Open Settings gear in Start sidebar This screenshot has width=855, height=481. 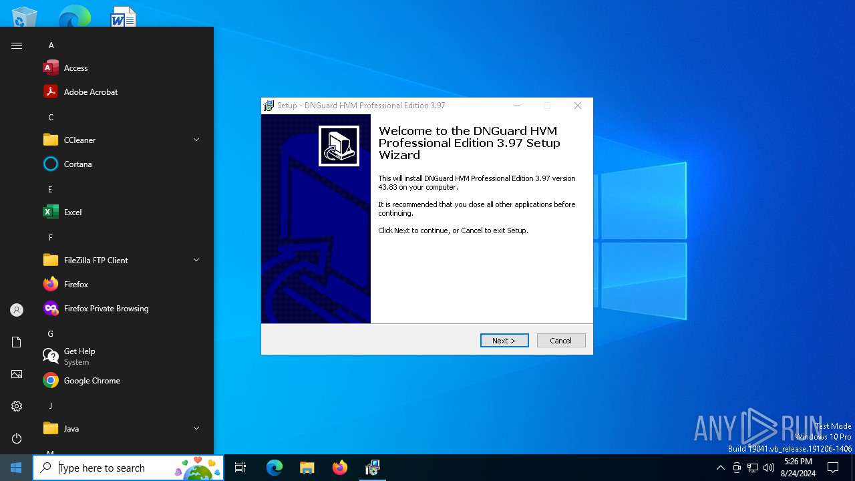point(17,406)
